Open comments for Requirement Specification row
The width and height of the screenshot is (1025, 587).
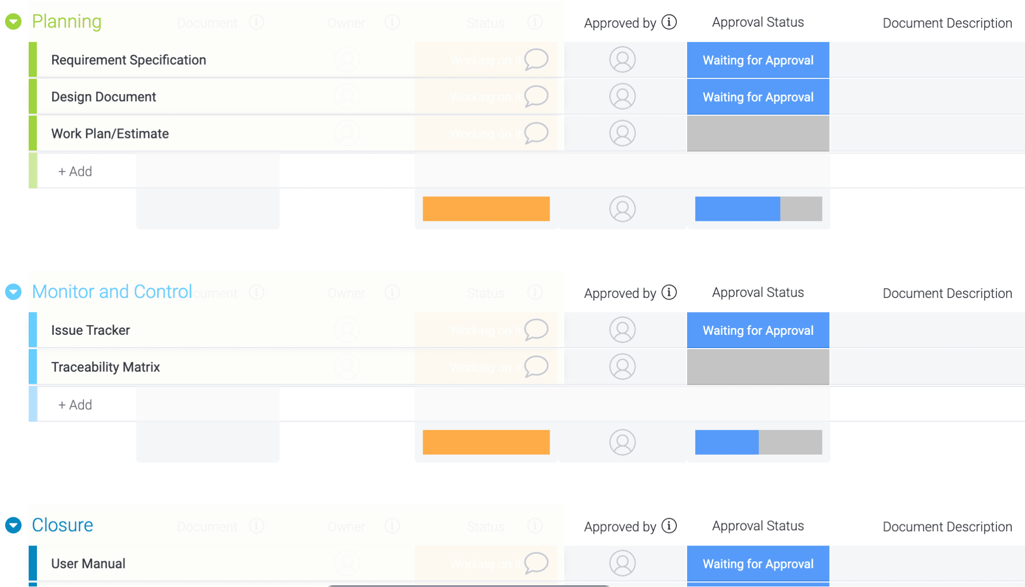(536, 59)
